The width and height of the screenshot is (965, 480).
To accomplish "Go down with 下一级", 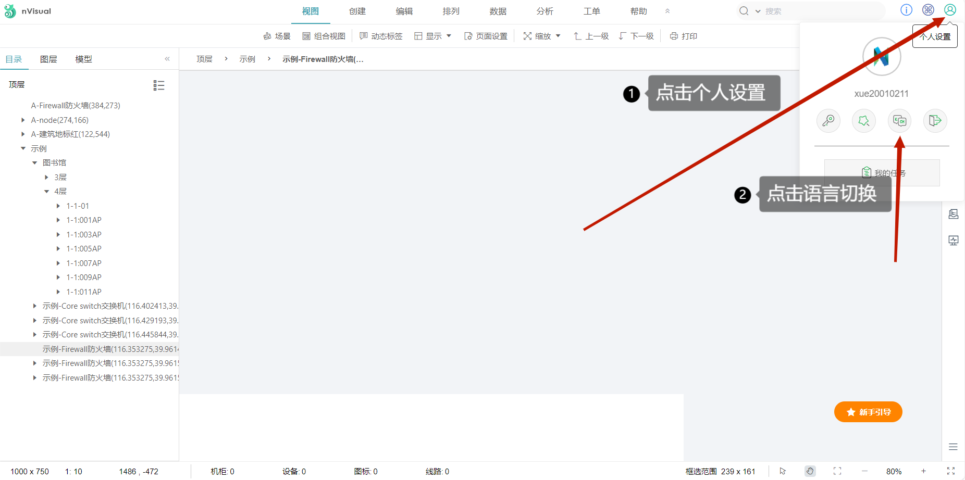I will [x=636, y=36].
